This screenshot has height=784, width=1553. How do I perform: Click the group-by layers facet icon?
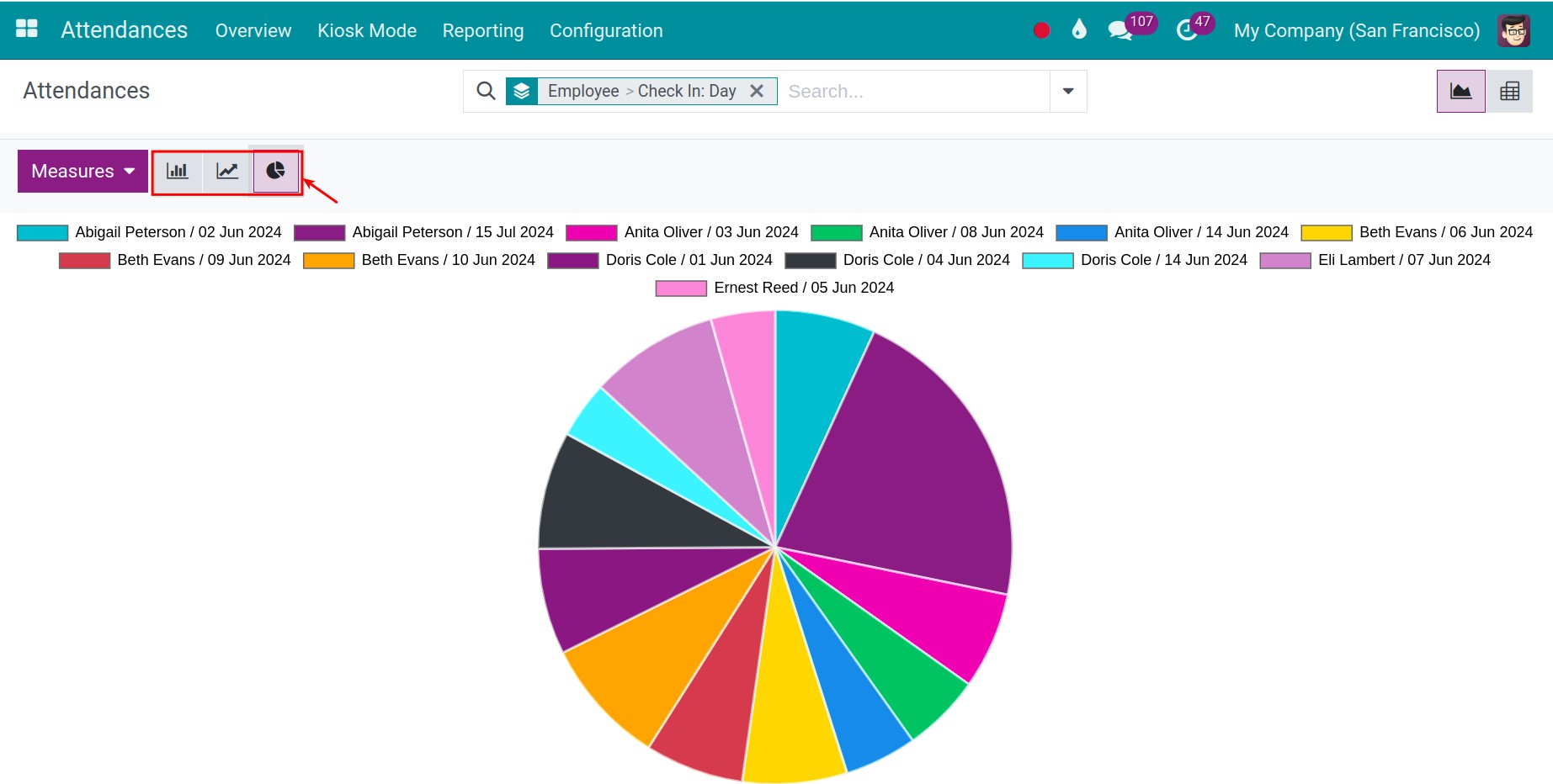tap(522, 91)
